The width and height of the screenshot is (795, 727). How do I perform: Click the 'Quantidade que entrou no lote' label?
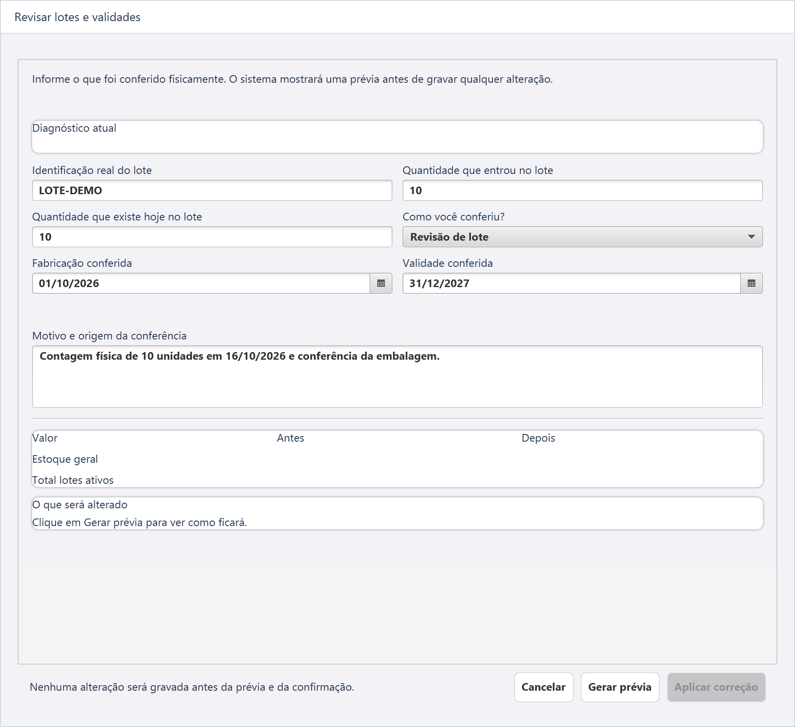tap(478, 170)
